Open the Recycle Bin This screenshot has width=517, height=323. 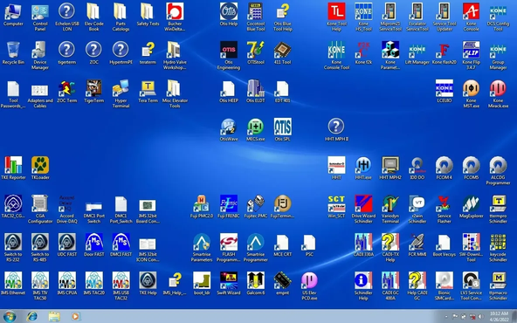tap(13, 52)
